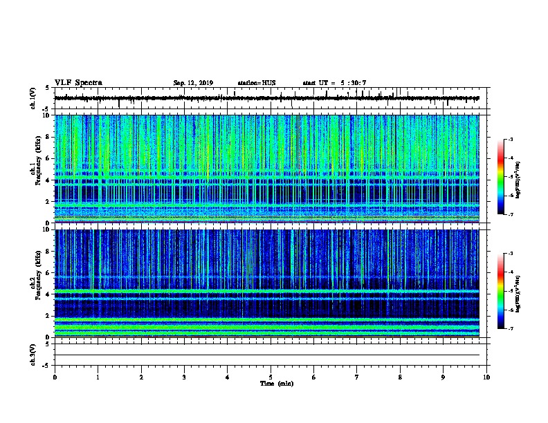Image resolution: width=548 pixels, height=423 pixels.
Task: Click the "8" kHz tick on ch.1 frequency axis
Action: click(48, 137)
